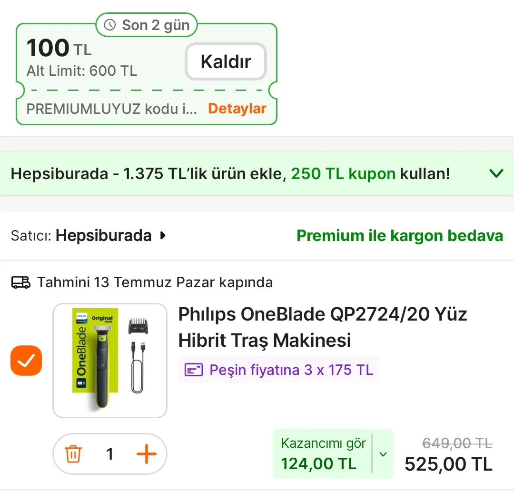The image size is (514, 493).
Task: Click the trash icon to remove item
Action: [x=73, y=454]
